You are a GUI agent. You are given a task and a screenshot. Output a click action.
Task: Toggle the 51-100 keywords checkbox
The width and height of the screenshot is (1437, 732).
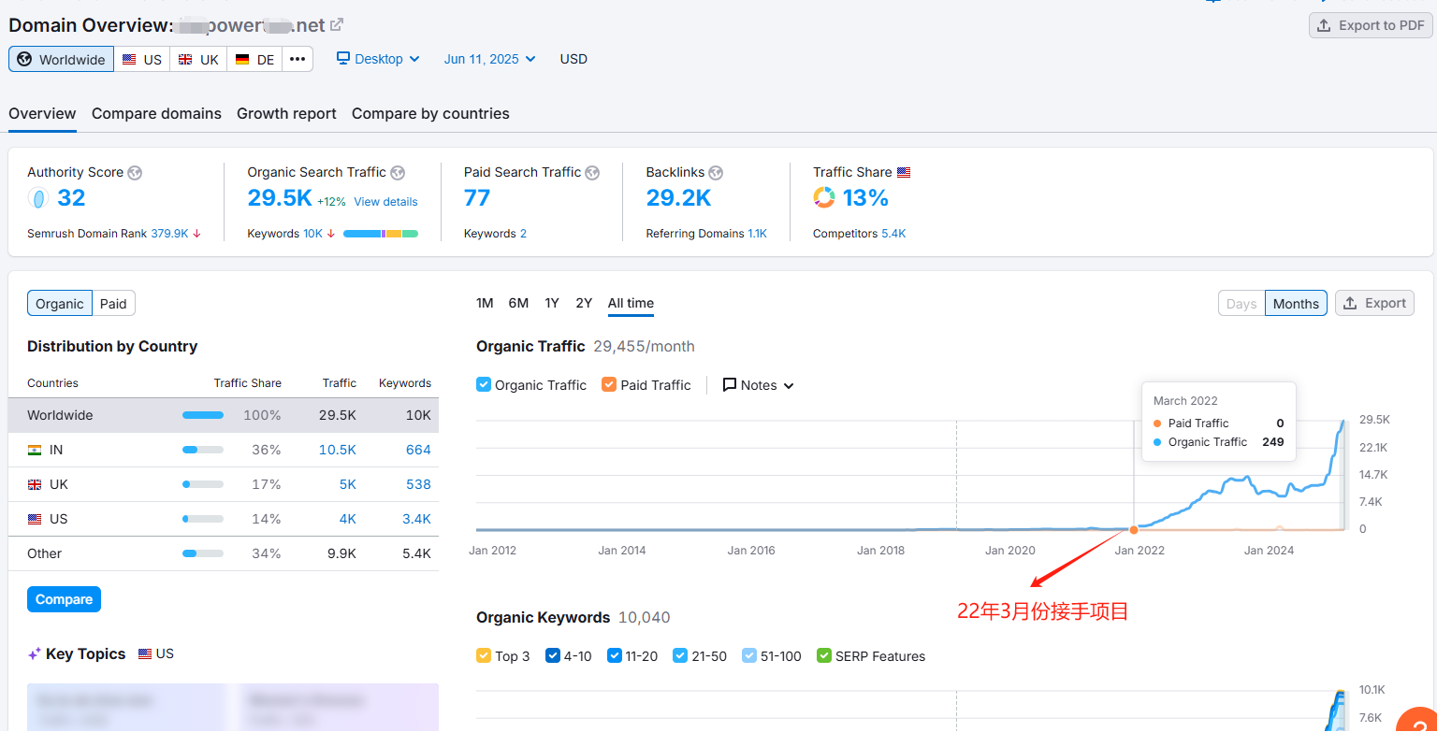[749, 655]
